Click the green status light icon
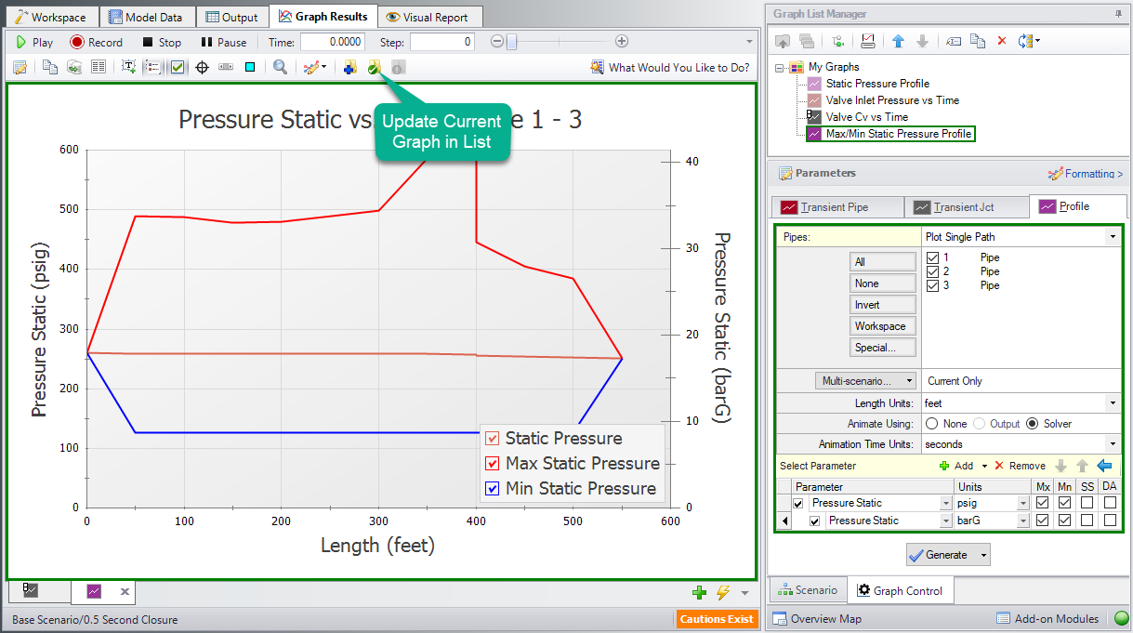 point(1121,619)
